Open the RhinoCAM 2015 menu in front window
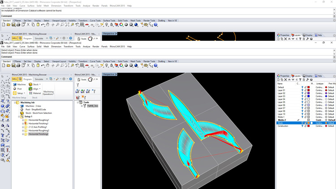Screen dimensions: 336x189 (117, 47)
